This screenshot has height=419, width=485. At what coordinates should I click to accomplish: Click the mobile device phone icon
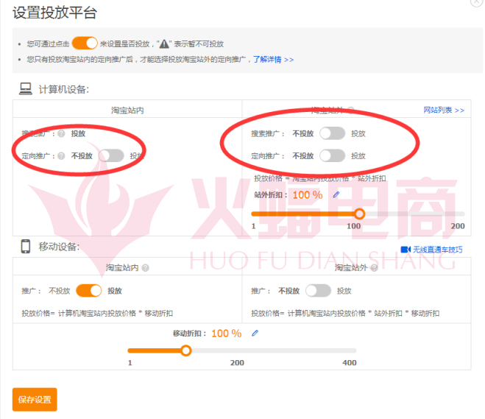pos(26,247)
